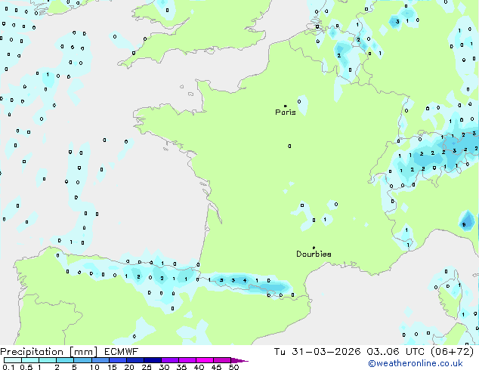Screen dimensions: 479x370
Task: Select the 5–10 mm legend swatch
Action: 82,360
